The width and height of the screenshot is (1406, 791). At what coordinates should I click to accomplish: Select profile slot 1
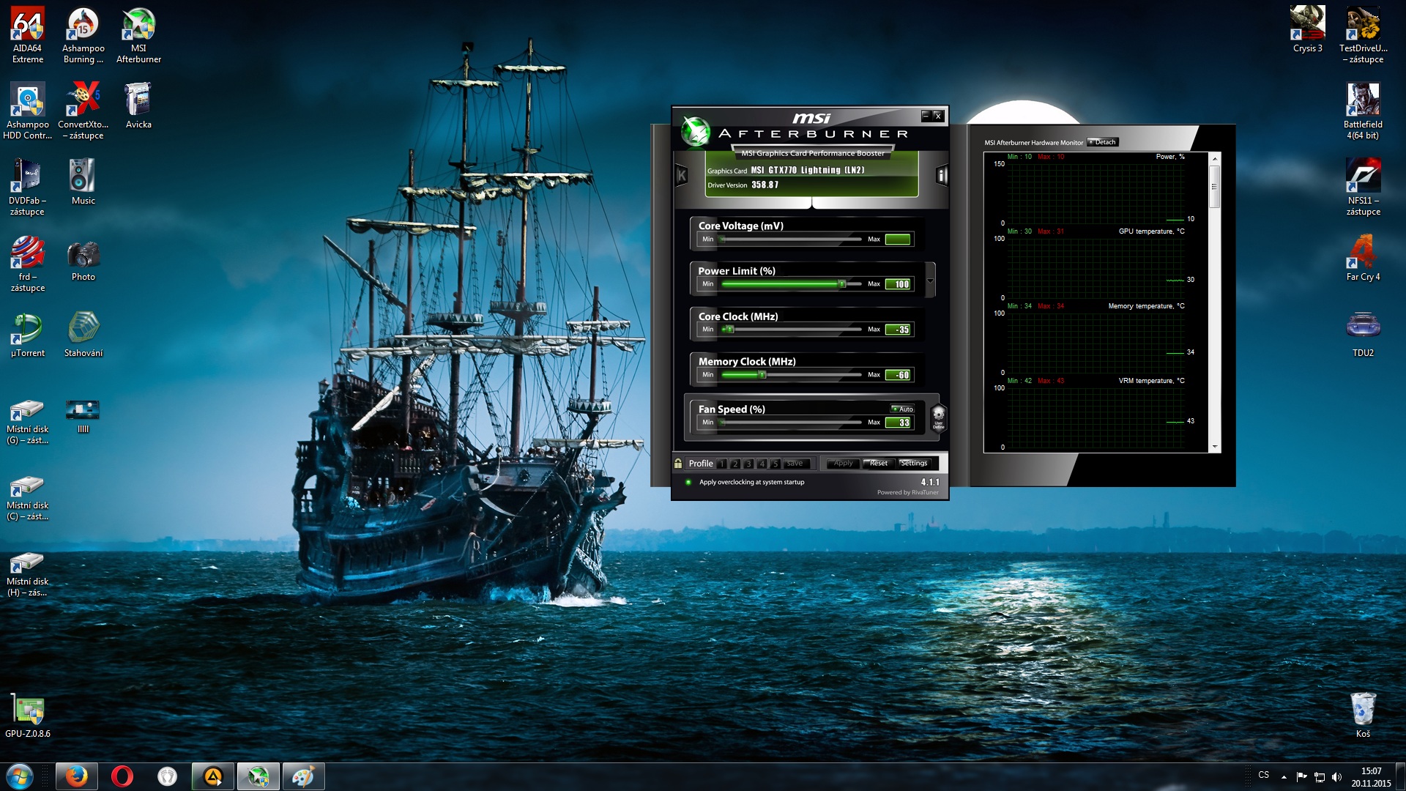(722, 464)
